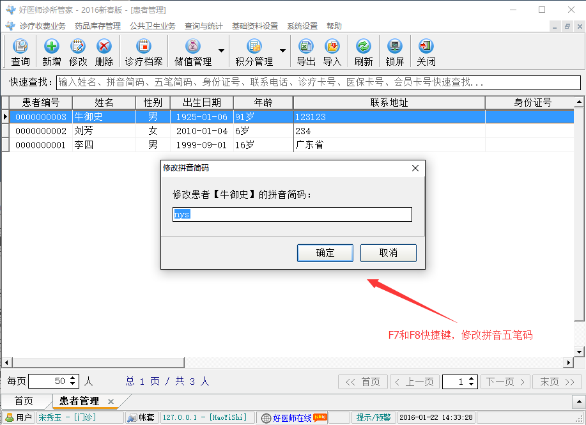
Task: Open the 帮助 menu
Action: tap(334, 26)
